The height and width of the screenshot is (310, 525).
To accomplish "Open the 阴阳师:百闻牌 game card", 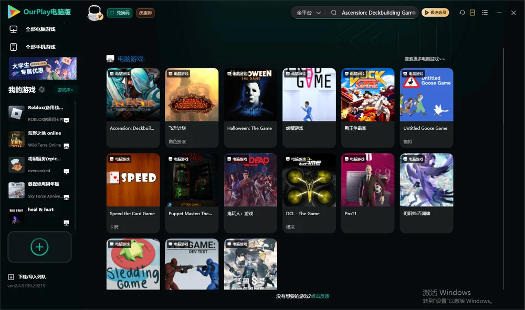I will click(426, 193).
